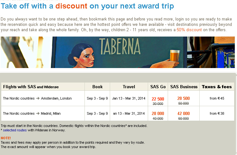Click the orange "NOTE!" label
Image resolution: width=237 pixels, height=155 pixels.
(x=6, y=138)
